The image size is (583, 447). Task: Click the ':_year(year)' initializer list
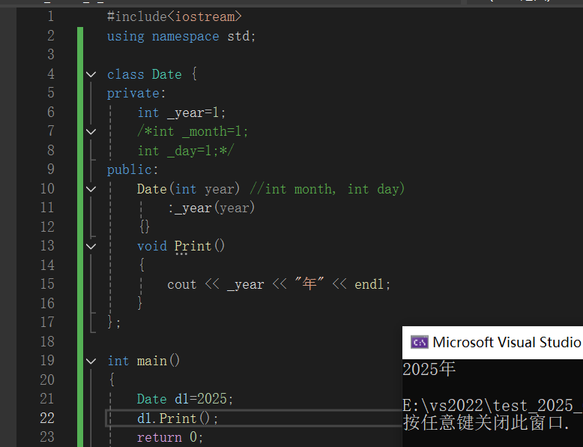tap(211, 208)
